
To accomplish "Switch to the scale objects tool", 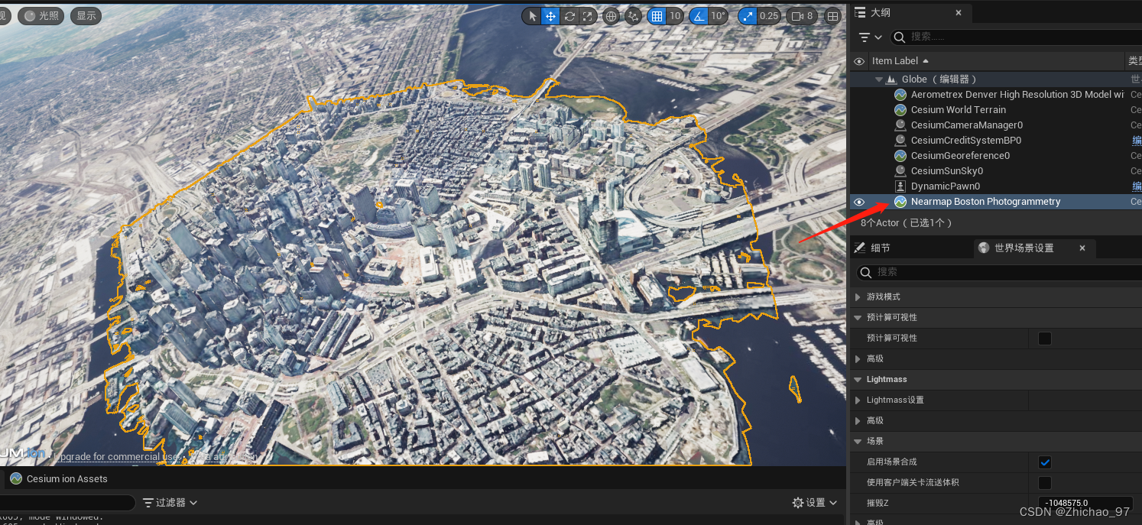I will 587,16.
